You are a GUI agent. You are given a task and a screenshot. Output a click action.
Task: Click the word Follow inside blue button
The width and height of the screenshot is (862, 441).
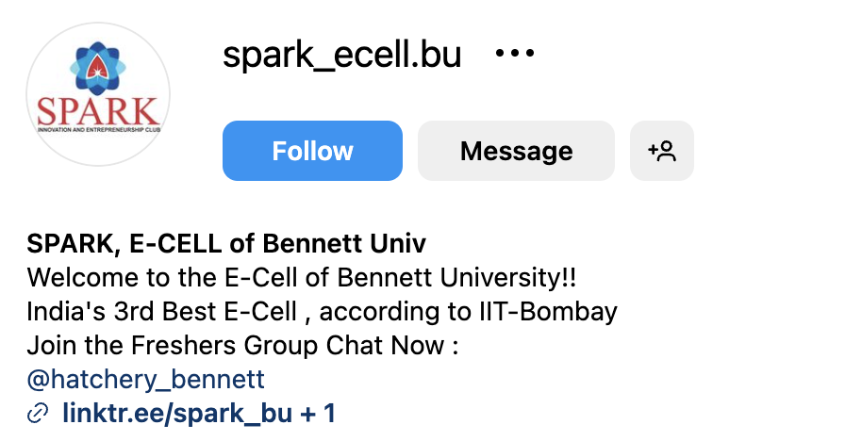point(312,151)
